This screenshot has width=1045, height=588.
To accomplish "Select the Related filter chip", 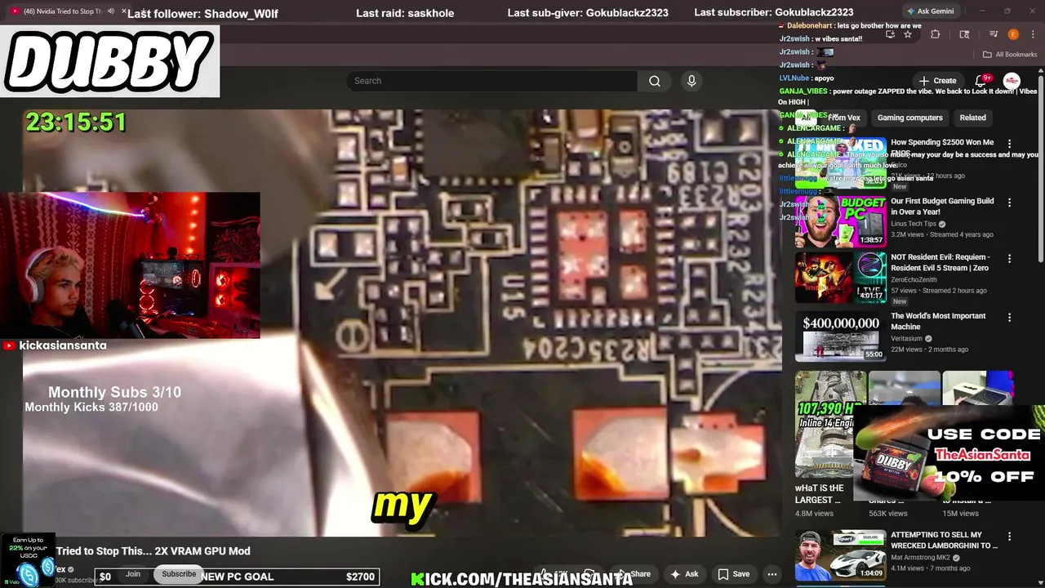I will pos(972,118).
